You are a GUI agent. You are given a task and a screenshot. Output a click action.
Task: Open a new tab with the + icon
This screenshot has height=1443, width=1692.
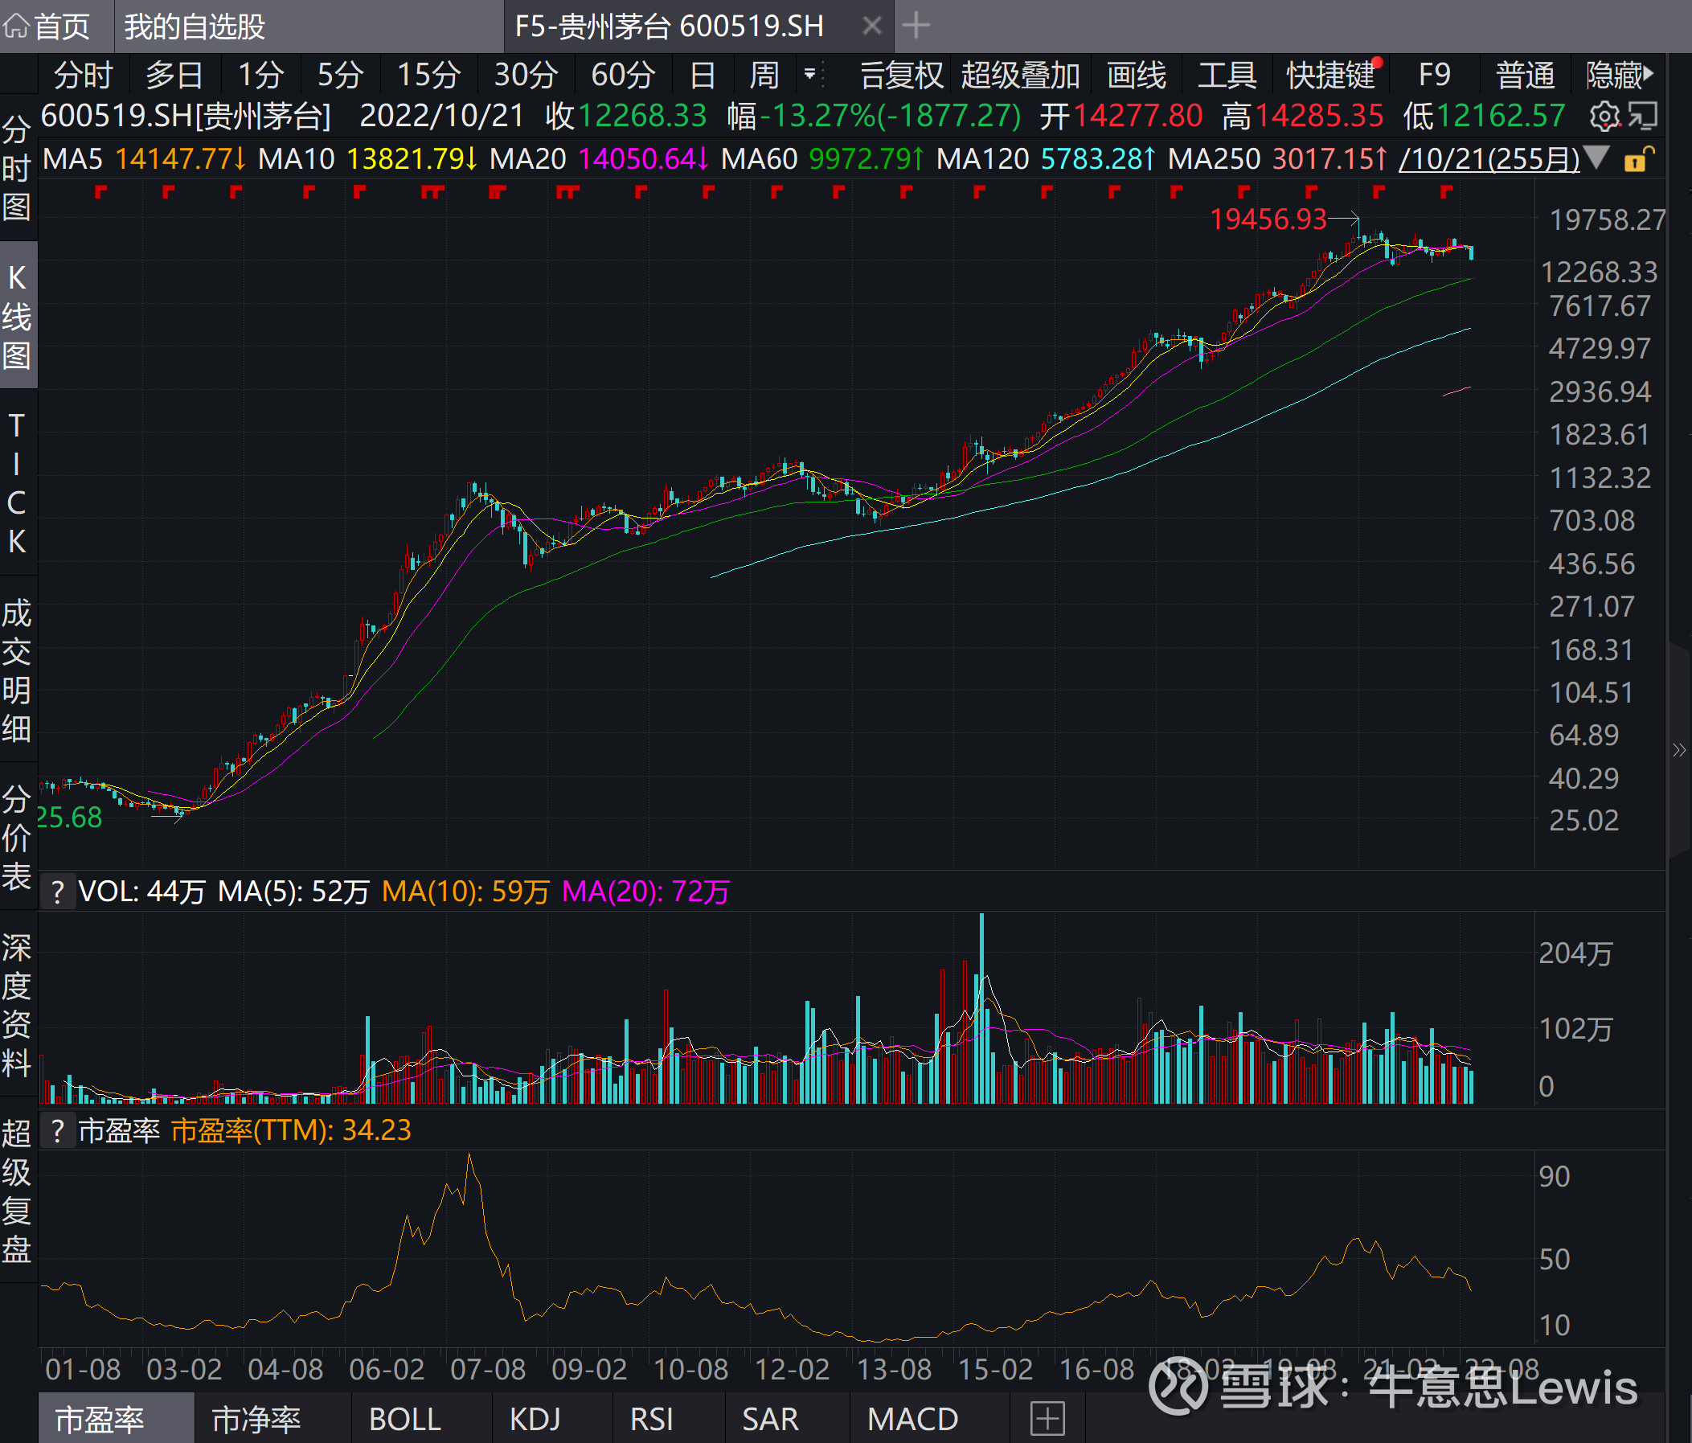point(916,25)
